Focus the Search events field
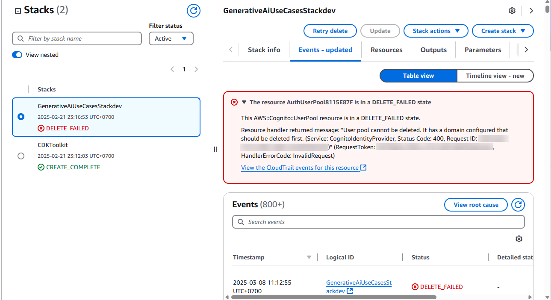Viewport: 551px width, 300px height. pyautogui.click(x=378, y=222)
